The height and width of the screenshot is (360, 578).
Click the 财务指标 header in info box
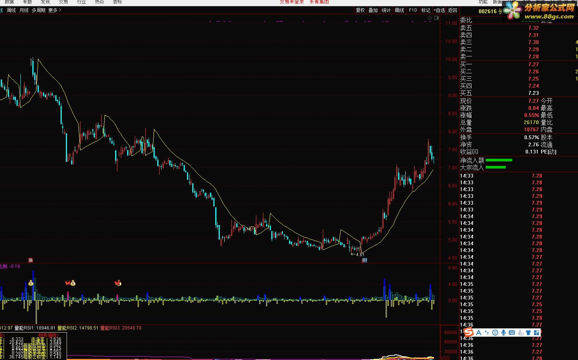pyautogui.click(x=48, y=335)
